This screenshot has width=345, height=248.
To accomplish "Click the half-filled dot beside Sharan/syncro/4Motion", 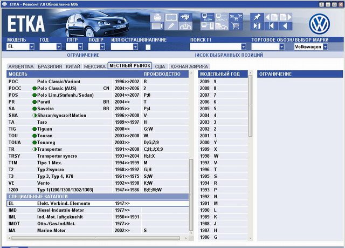I will [x=34, y=115].
